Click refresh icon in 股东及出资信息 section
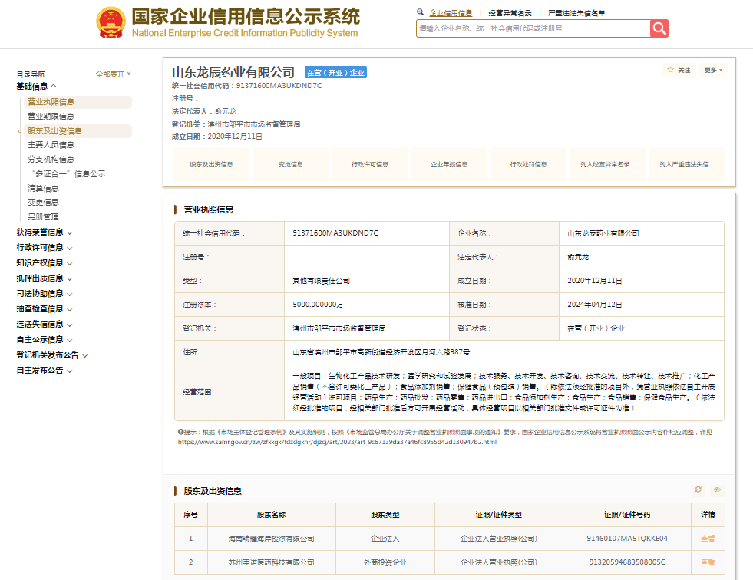 pyautogui.click(x=699, y=489)
